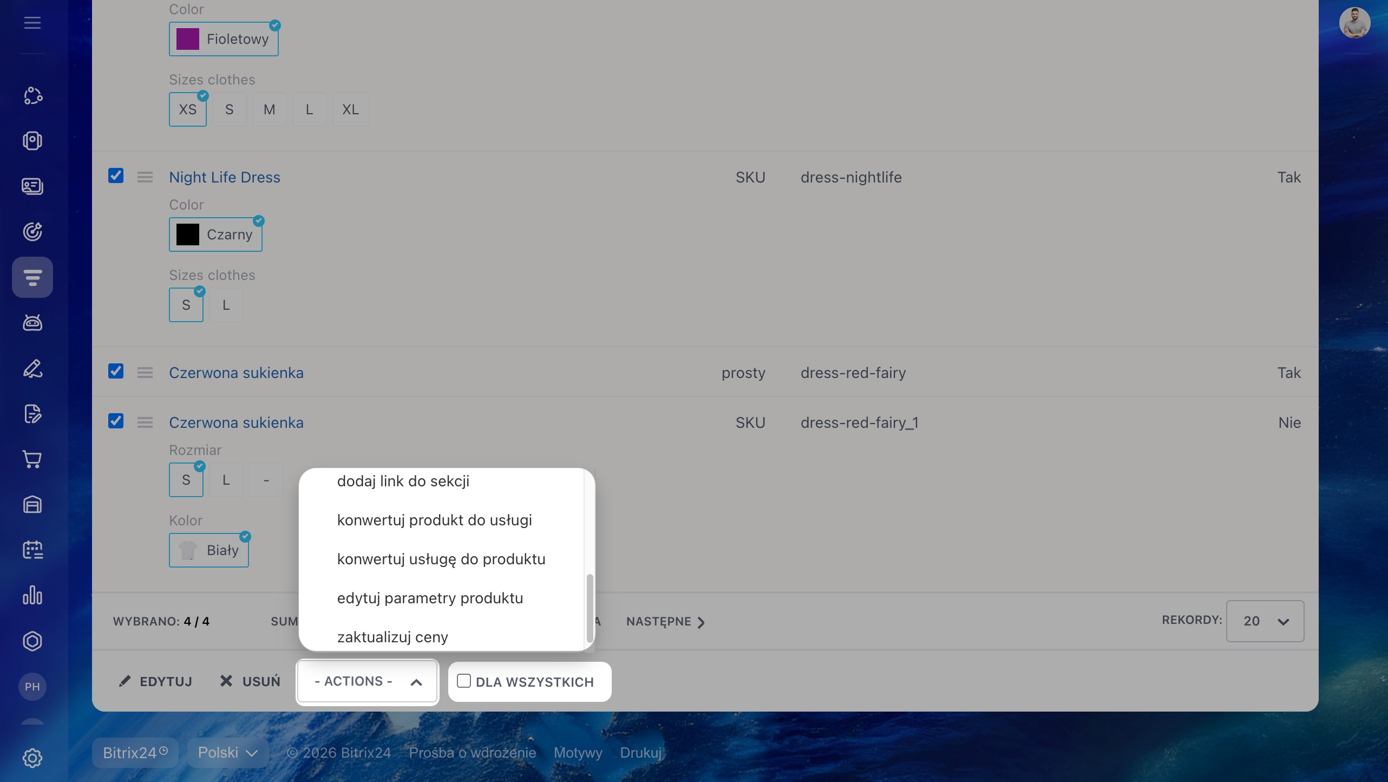Uncheck the dress-red-fairy_1 row checkbox
This screenshot has width=1388, height=782.
click(116, 421)
